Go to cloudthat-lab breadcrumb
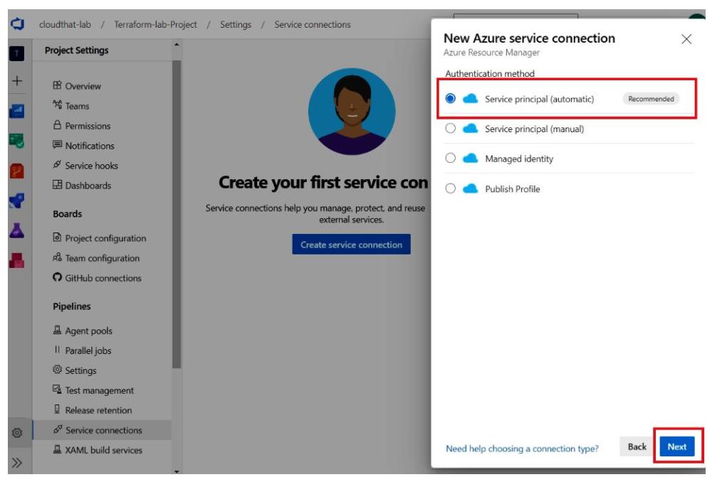The width and height of the screenshot is (722, 482). pyautogui.click(x=65, y=24)
